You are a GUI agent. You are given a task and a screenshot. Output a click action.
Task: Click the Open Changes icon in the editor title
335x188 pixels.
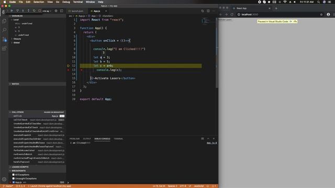[203, 11]
